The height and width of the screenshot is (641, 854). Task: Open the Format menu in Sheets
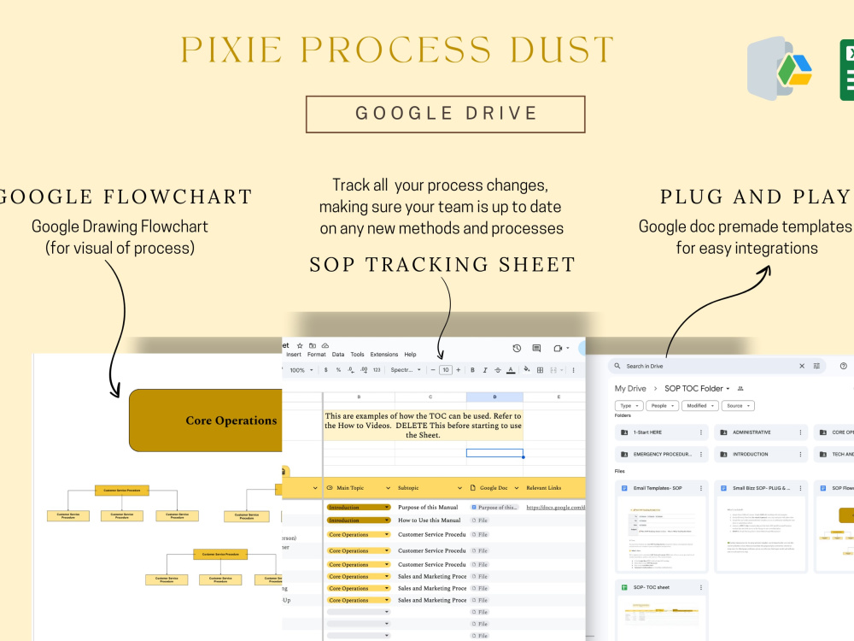[x=317, y=355]
